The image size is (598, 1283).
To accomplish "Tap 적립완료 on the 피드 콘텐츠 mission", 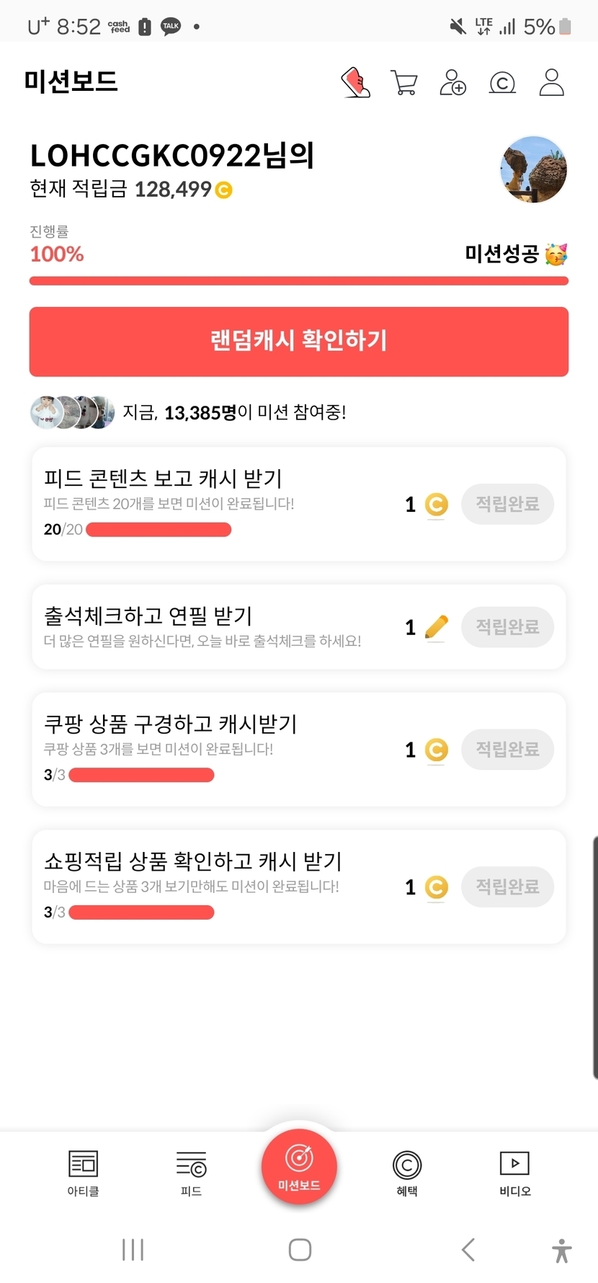I will click(507, 504).
